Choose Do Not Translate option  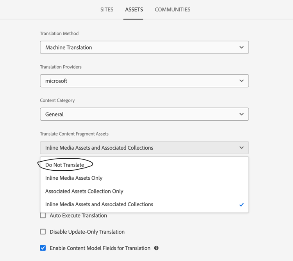pyautogui.click(x=65, y=165)
